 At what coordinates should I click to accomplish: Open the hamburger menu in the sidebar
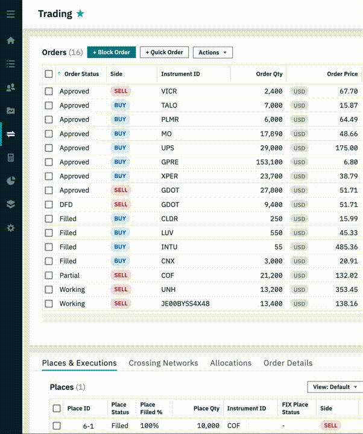coord(10,13)
